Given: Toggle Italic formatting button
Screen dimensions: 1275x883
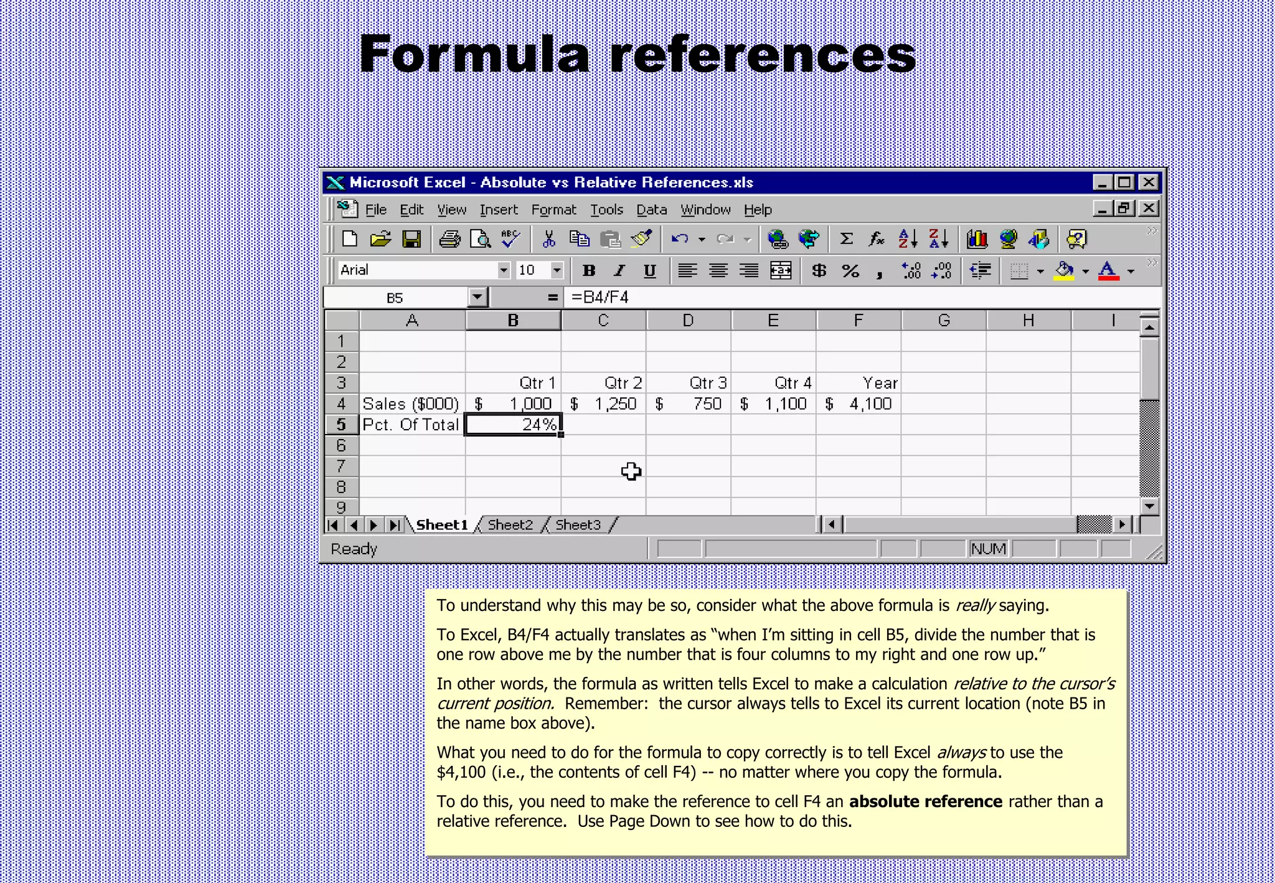Looking at the screenshot, I should tap(619, 271).
